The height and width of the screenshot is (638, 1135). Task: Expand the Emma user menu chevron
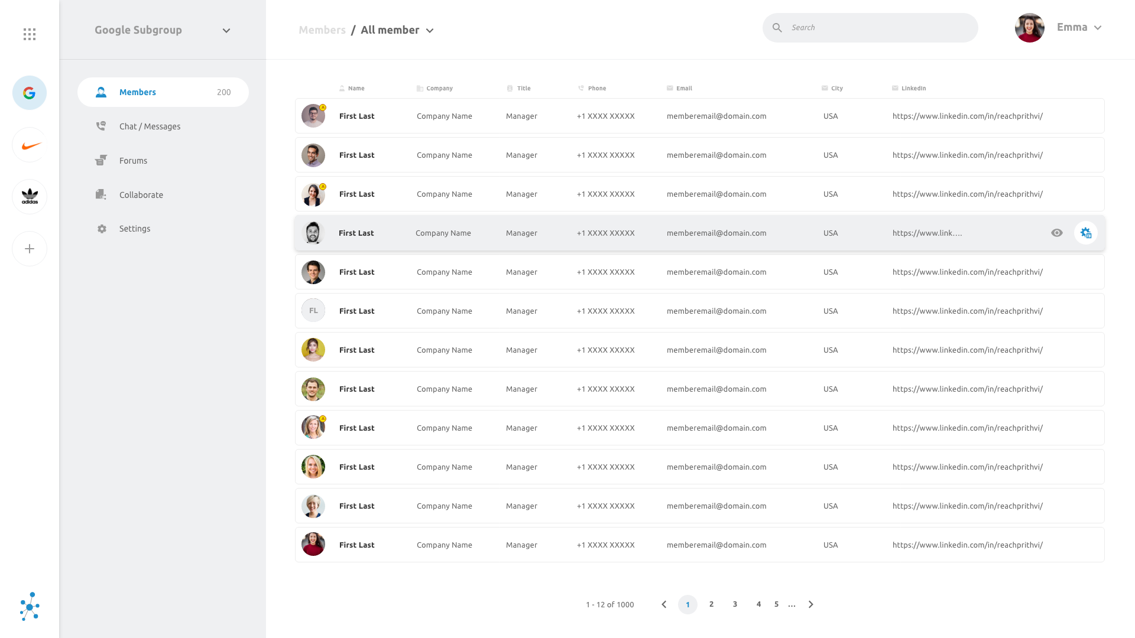click(1098, 28)
